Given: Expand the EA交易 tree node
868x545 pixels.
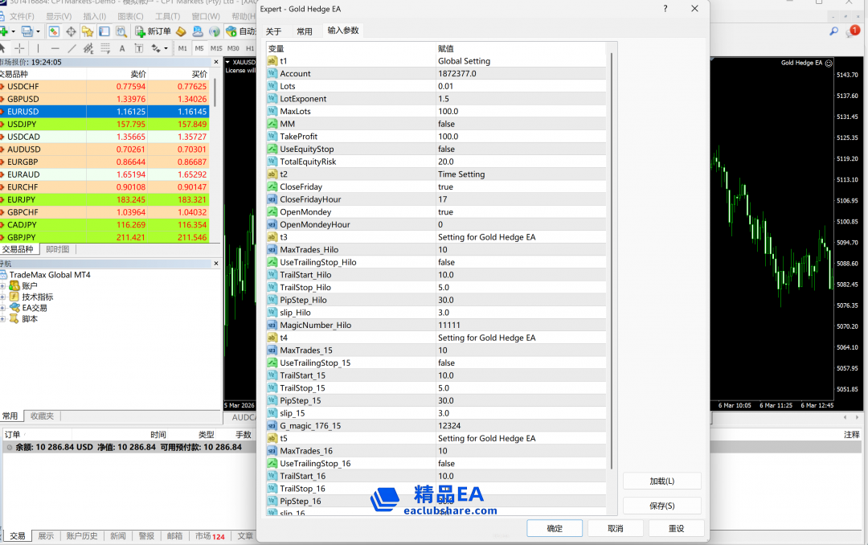Looking at the screenshot, I should 3,308.
